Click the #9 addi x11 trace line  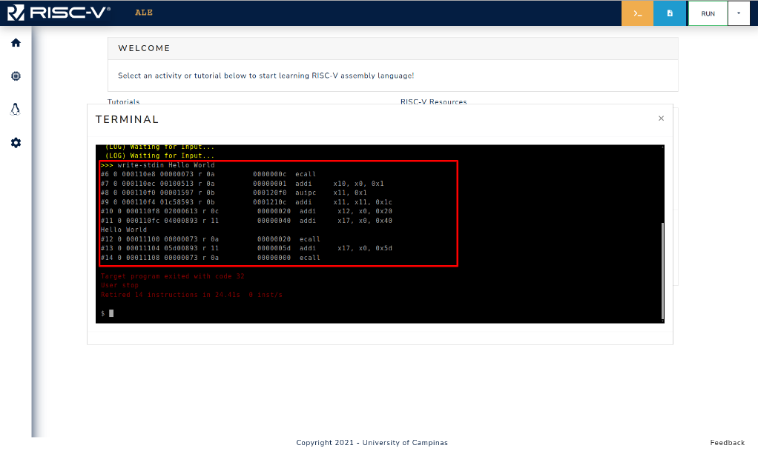[x=246, y=202]
